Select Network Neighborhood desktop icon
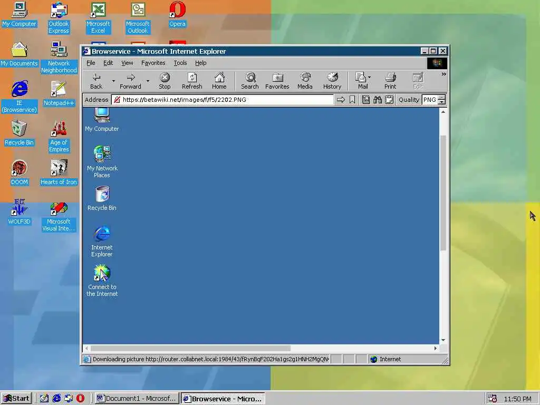Viewport: 540px width, 405px height. tap(59, 57)
